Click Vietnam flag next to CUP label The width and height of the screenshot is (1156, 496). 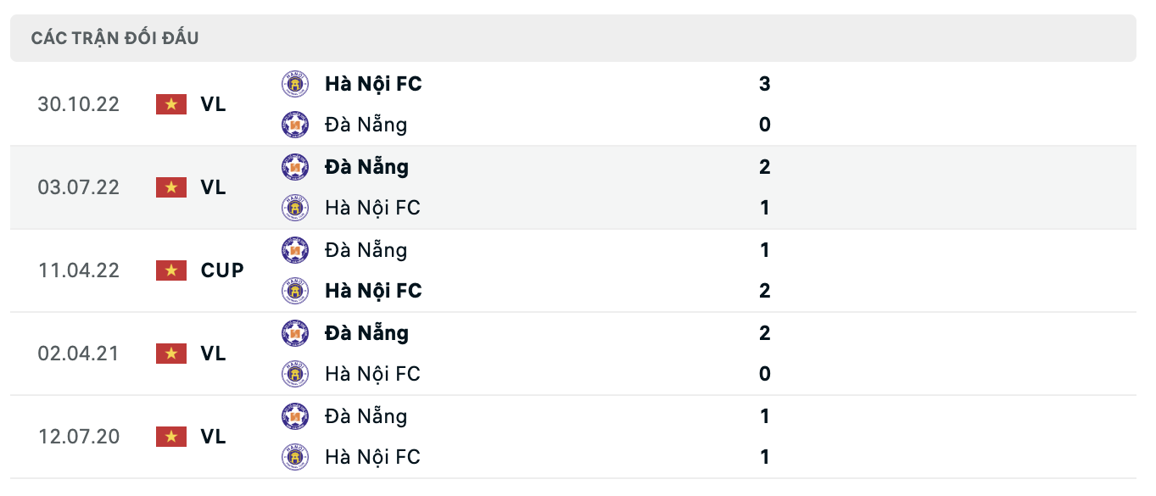pos(171,270)
